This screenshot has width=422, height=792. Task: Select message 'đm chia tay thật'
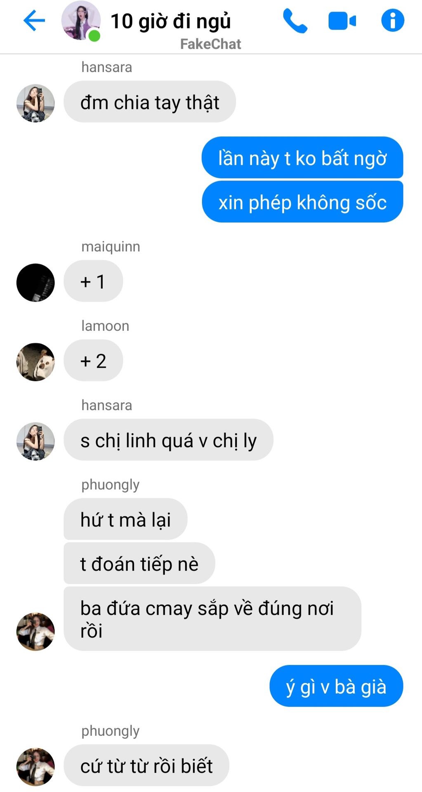150,102
